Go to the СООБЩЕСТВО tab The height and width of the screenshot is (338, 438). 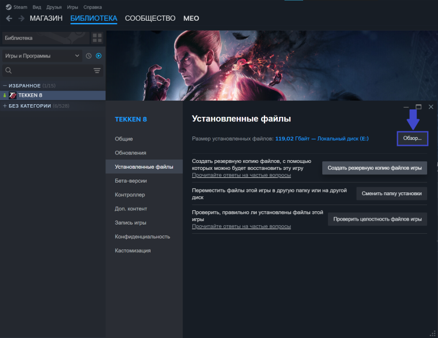[x=150, y=18]
